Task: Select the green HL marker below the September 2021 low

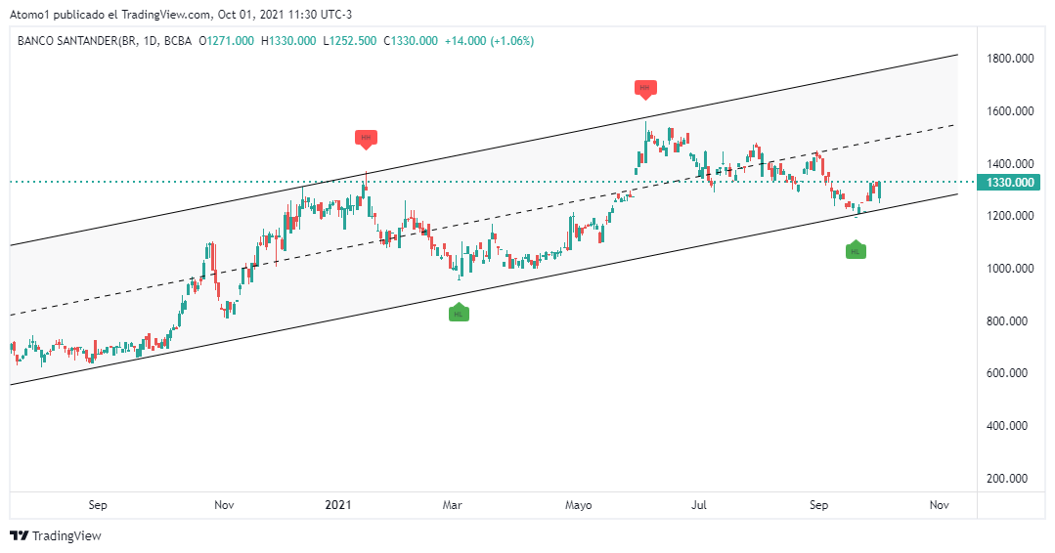Action: [856, 250]
